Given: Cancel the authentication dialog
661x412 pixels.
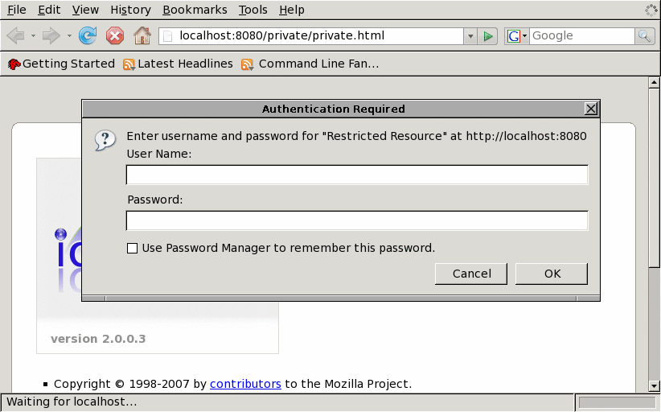Looking at the screenshot, I should [x=471, y=274].
